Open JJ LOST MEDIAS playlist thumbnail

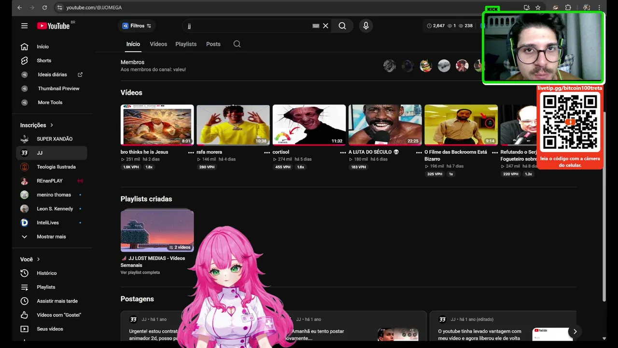157,231
